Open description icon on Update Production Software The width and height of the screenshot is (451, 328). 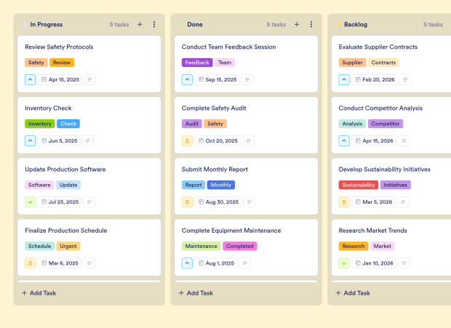point(89,202)
